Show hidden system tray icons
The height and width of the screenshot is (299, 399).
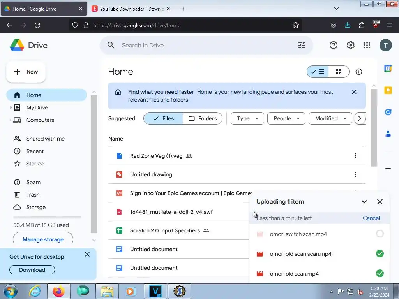[331, 292]
